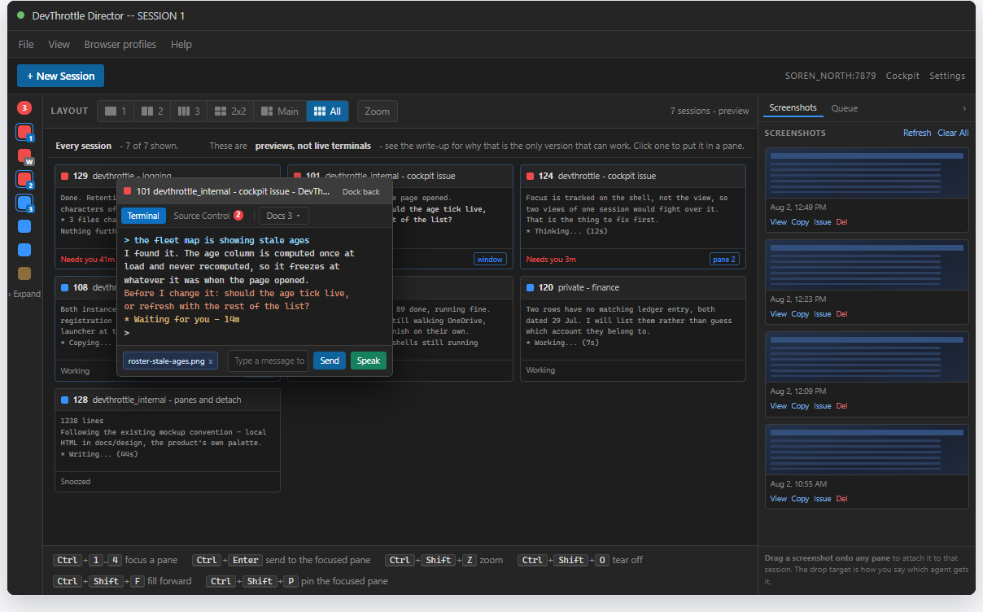Switch to single-pane layout 1
The image size is (983, 612).
tap(115, 111)
